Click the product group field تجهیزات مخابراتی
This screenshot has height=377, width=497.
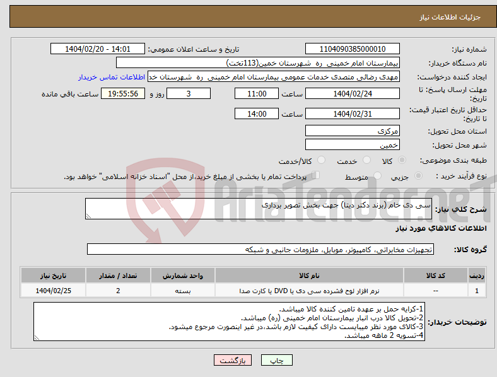(x=260, y=249)
